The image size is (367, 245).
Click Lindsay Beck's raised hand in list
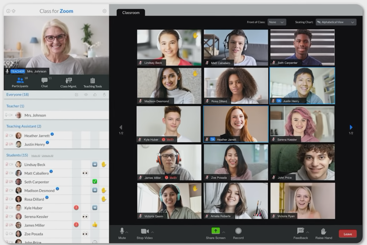(x=104, y=164)
